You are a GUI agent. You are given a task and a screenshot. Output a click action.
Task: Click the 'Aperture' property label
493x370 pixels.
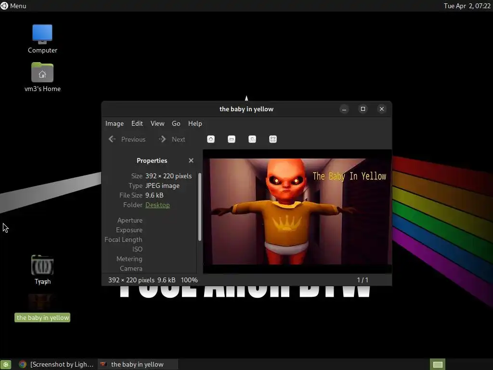(x=130, y=220)
